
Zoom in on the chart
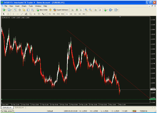(x=86, y=10)
